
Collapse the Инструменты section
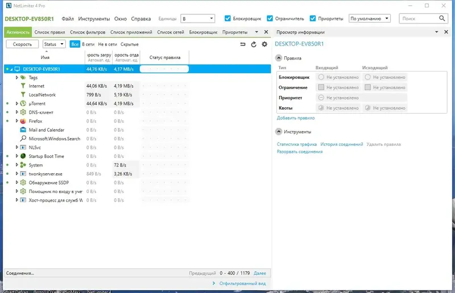(x=279, y=132)
